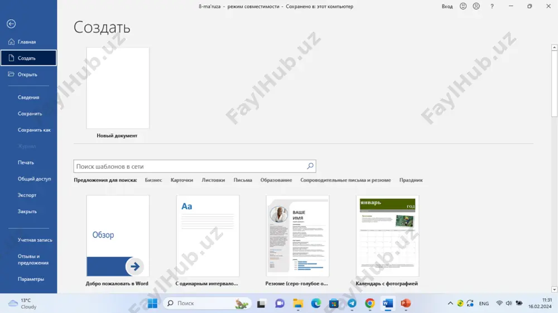This screenshot has height=313, width=558.
Task: Open Microsoft Store from taskbar
Action: (x=334, y=304)
